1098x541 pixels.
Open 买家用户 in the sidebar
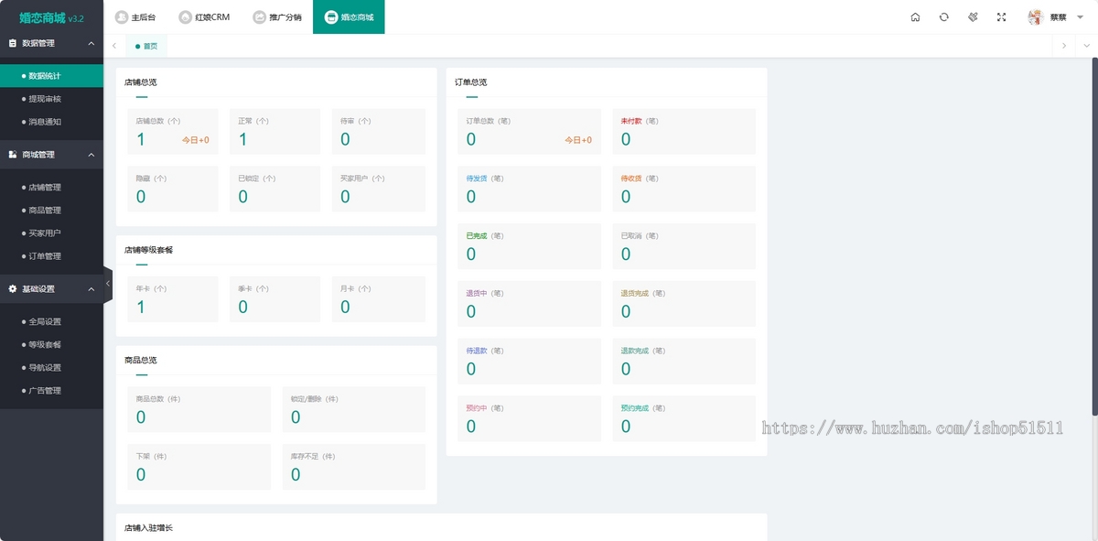click(x=51, y=233)
